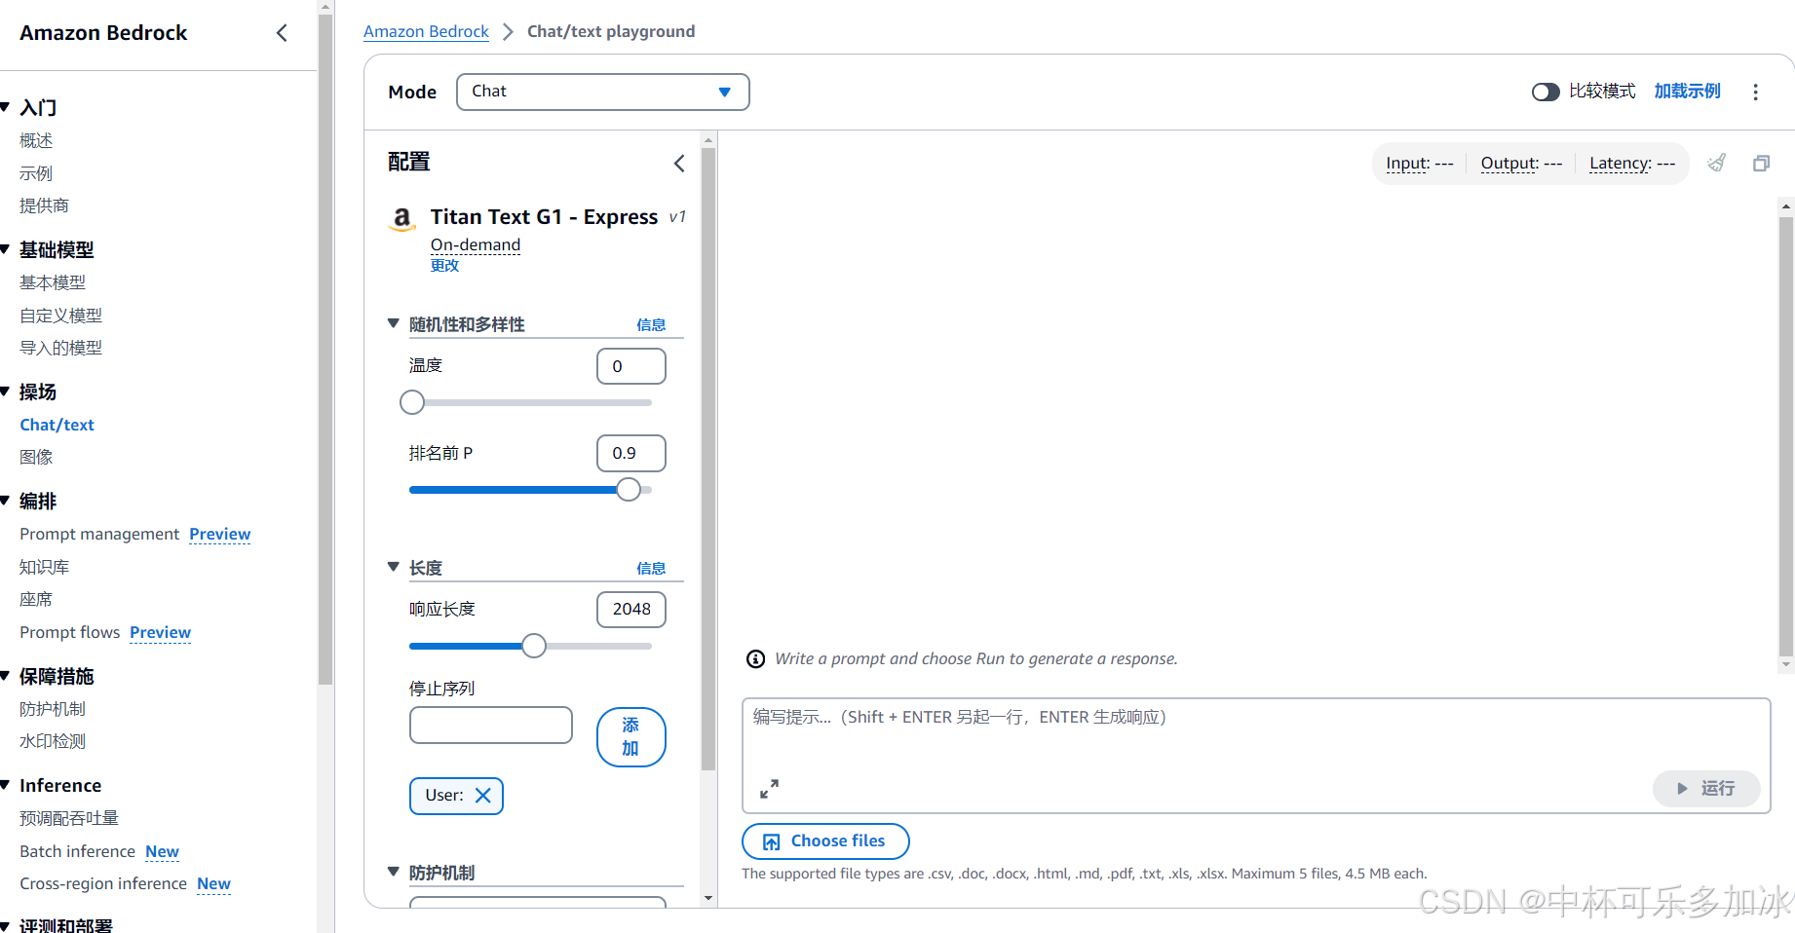Click the 加载示例 link

click(1687, 91)
